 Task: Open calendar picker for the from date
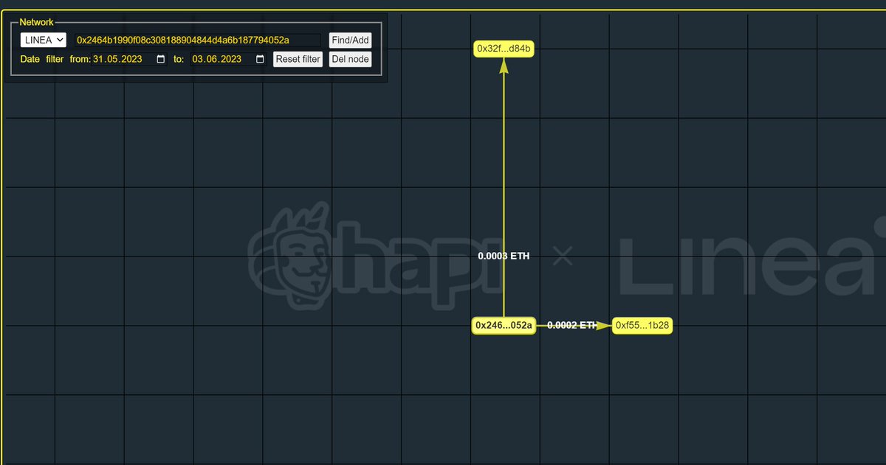(161, 59)
